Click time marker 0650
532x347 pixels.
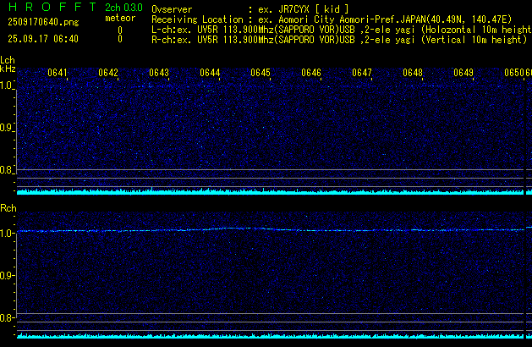pos(514,73)
